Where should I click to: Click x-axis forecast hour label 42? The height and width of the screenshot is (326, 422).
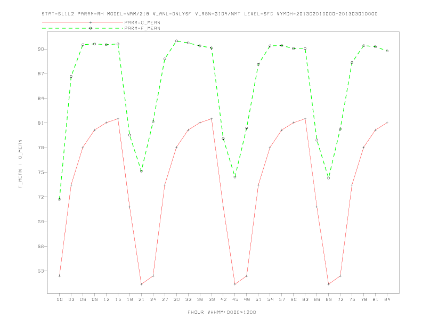(223, 299)
